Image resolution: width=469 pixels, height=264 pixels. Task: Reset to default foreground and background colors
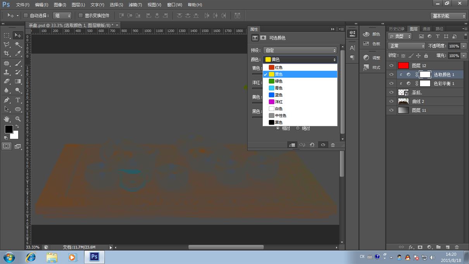pyautogui.click(x=6, y=137)
